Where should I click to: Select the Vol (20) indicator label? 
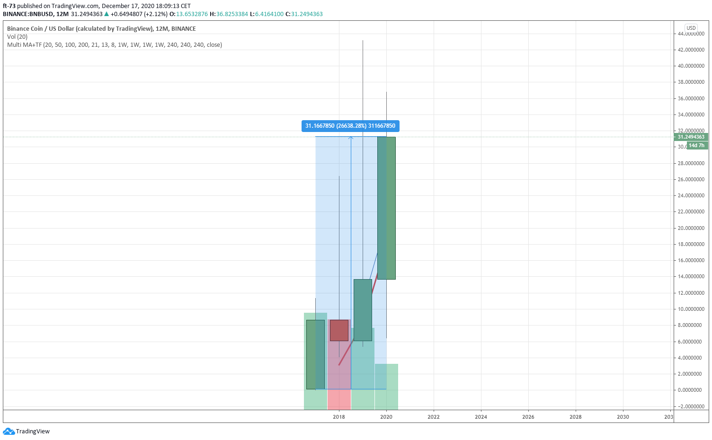pos(18,36)
